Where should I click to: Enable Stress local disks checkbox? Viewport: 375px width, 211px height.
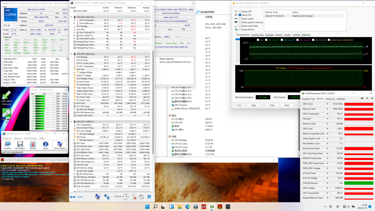pyautogui.click(x=240, y=26)
